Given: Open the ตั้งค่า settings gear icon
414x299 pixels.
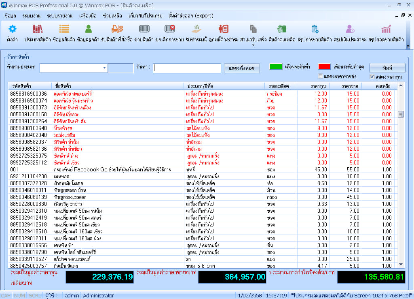Looking at the screenshot, I should 12,29.
